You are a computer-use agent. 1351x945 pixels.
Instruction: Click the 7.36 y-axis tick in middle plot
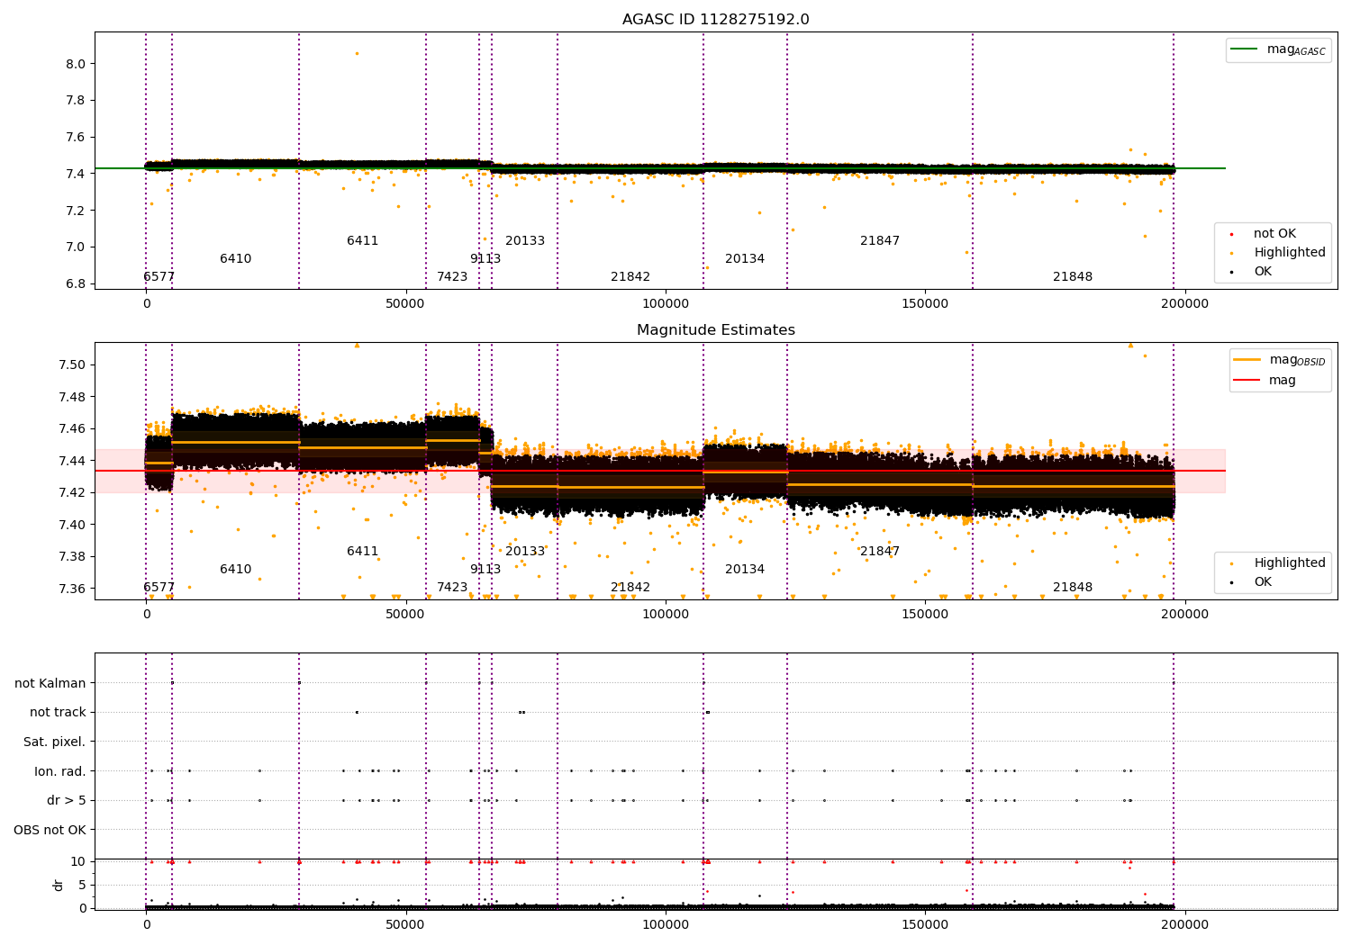(x=72, y=589)
